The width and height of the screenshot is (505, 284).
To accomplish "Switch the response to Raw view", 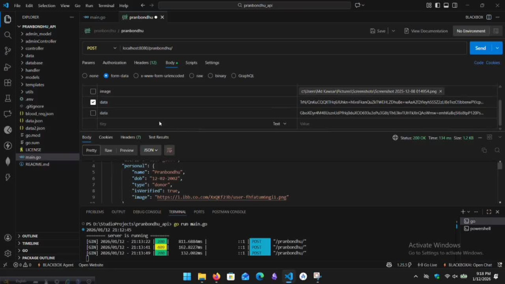I will 108,150.
